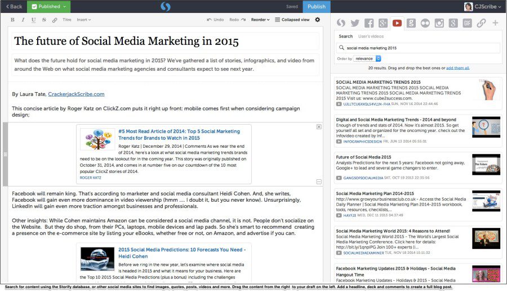This screenshot has height=291, width=507.
Task: Apply bold formatting
Action: point(12,20)
